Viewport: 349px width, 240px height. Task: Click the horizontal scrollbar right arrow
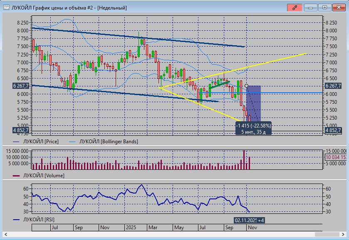tap(344, 234)
